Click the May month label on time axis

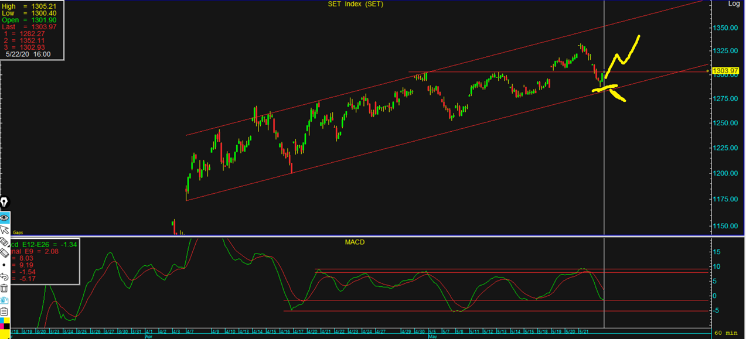tap(433, 337)
